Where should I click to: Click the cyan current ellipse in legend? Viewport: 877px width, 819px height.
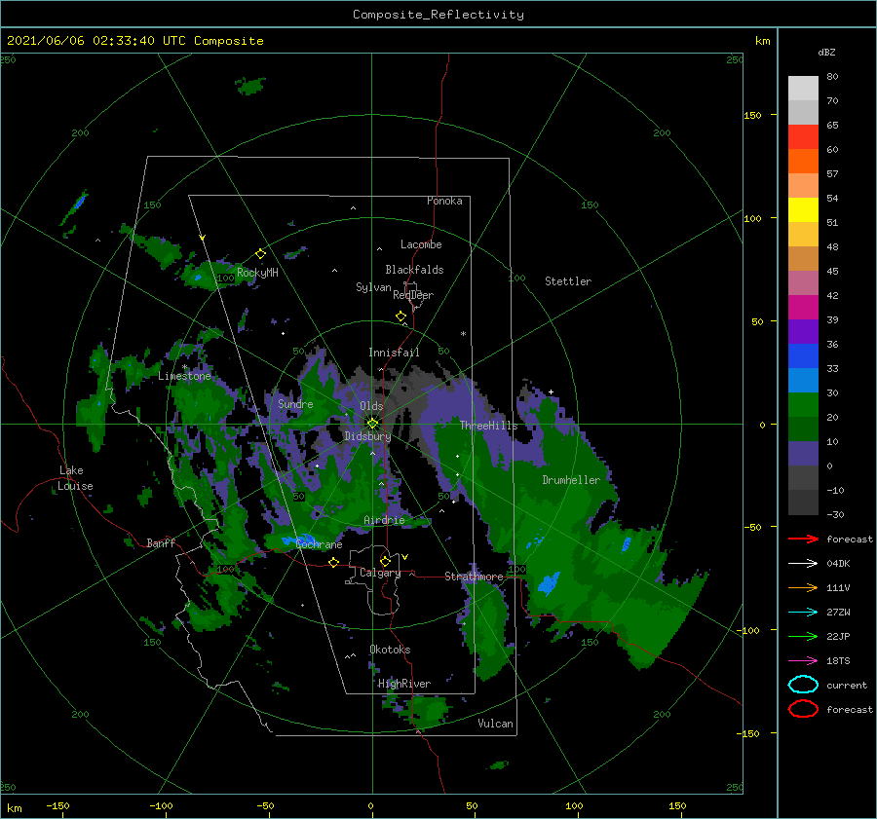803,685
